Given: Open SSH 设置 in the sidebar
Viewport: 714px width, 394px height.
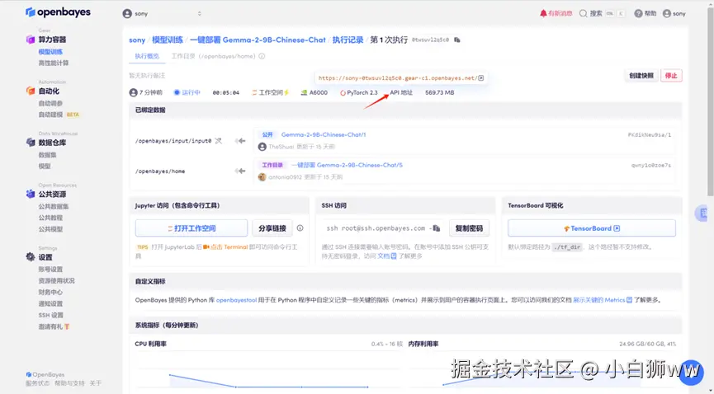Looking at the screenshot, I should click(x=51, y=315).
